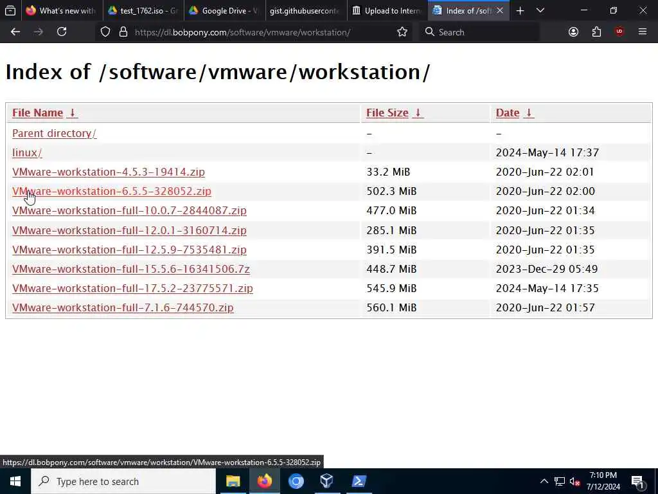Open the notification center icon
Screen dimensions: 658x494
click(x=638, y=482)
